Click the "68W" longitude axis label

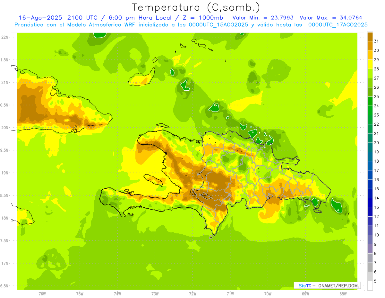click(343, 293)
